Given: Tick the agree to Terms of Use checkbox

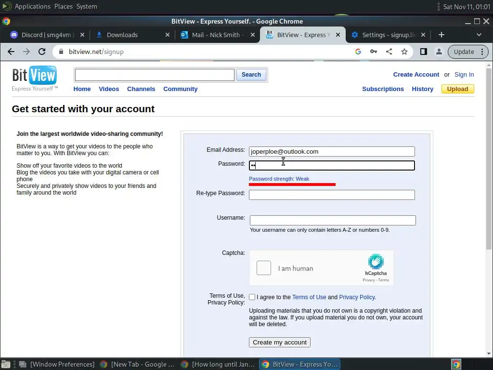Looking at the screenshot, I should pos(252,297).
